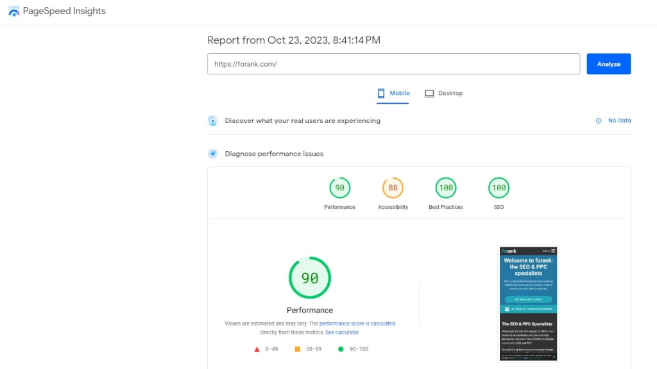Image resolution: width=657 pixels, height=369 pixels.
Task: Click the real users experience icon
Action: coord(213,121)
